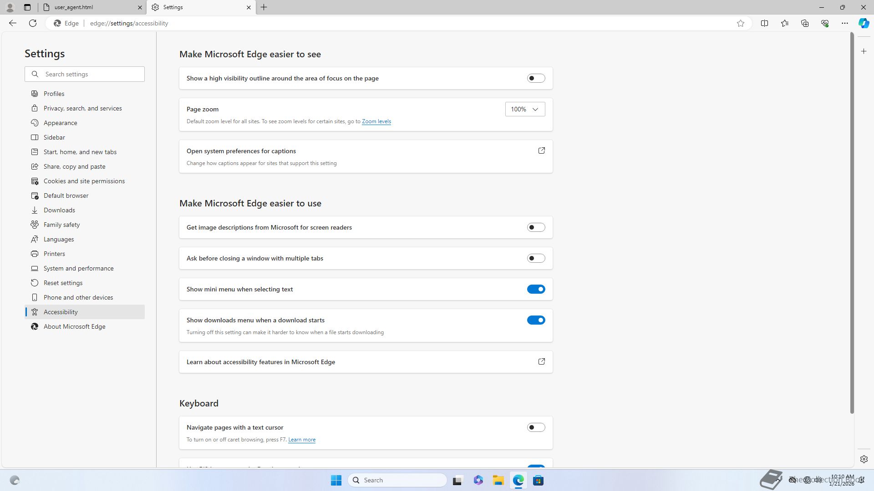Open external link for caption preferences

(541, 150)
